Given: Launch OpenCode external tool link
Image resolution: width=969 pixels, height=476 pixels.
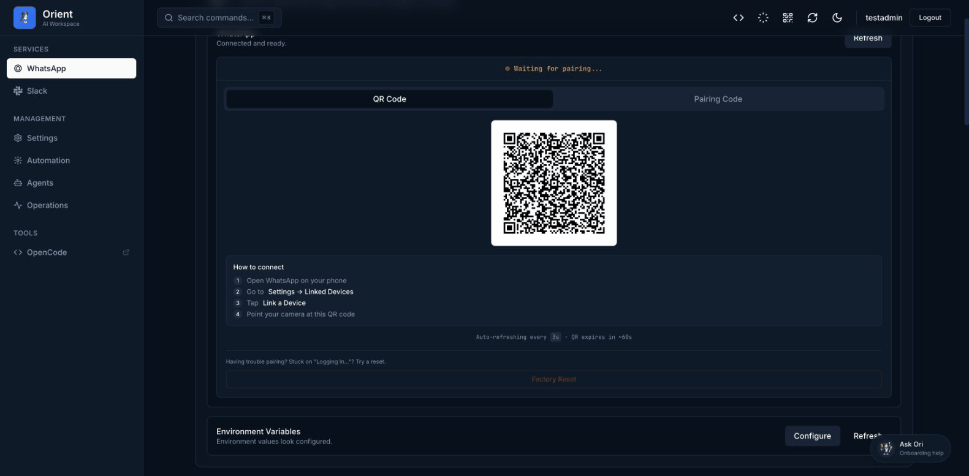Looking at the screenshot, I should point(47,252).
